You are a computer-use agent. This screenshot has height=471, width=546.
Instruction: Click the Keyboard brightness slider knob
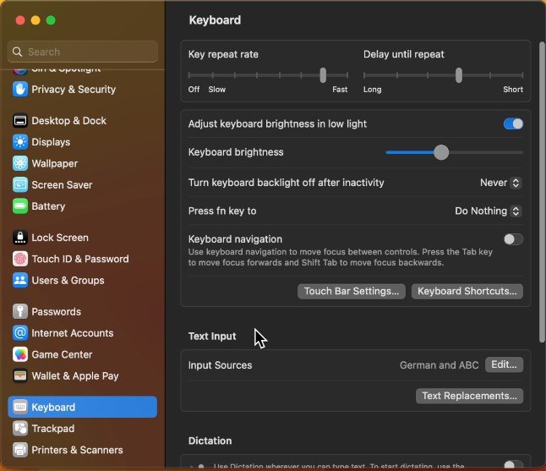pyautogui.click(x=441, y=152)
